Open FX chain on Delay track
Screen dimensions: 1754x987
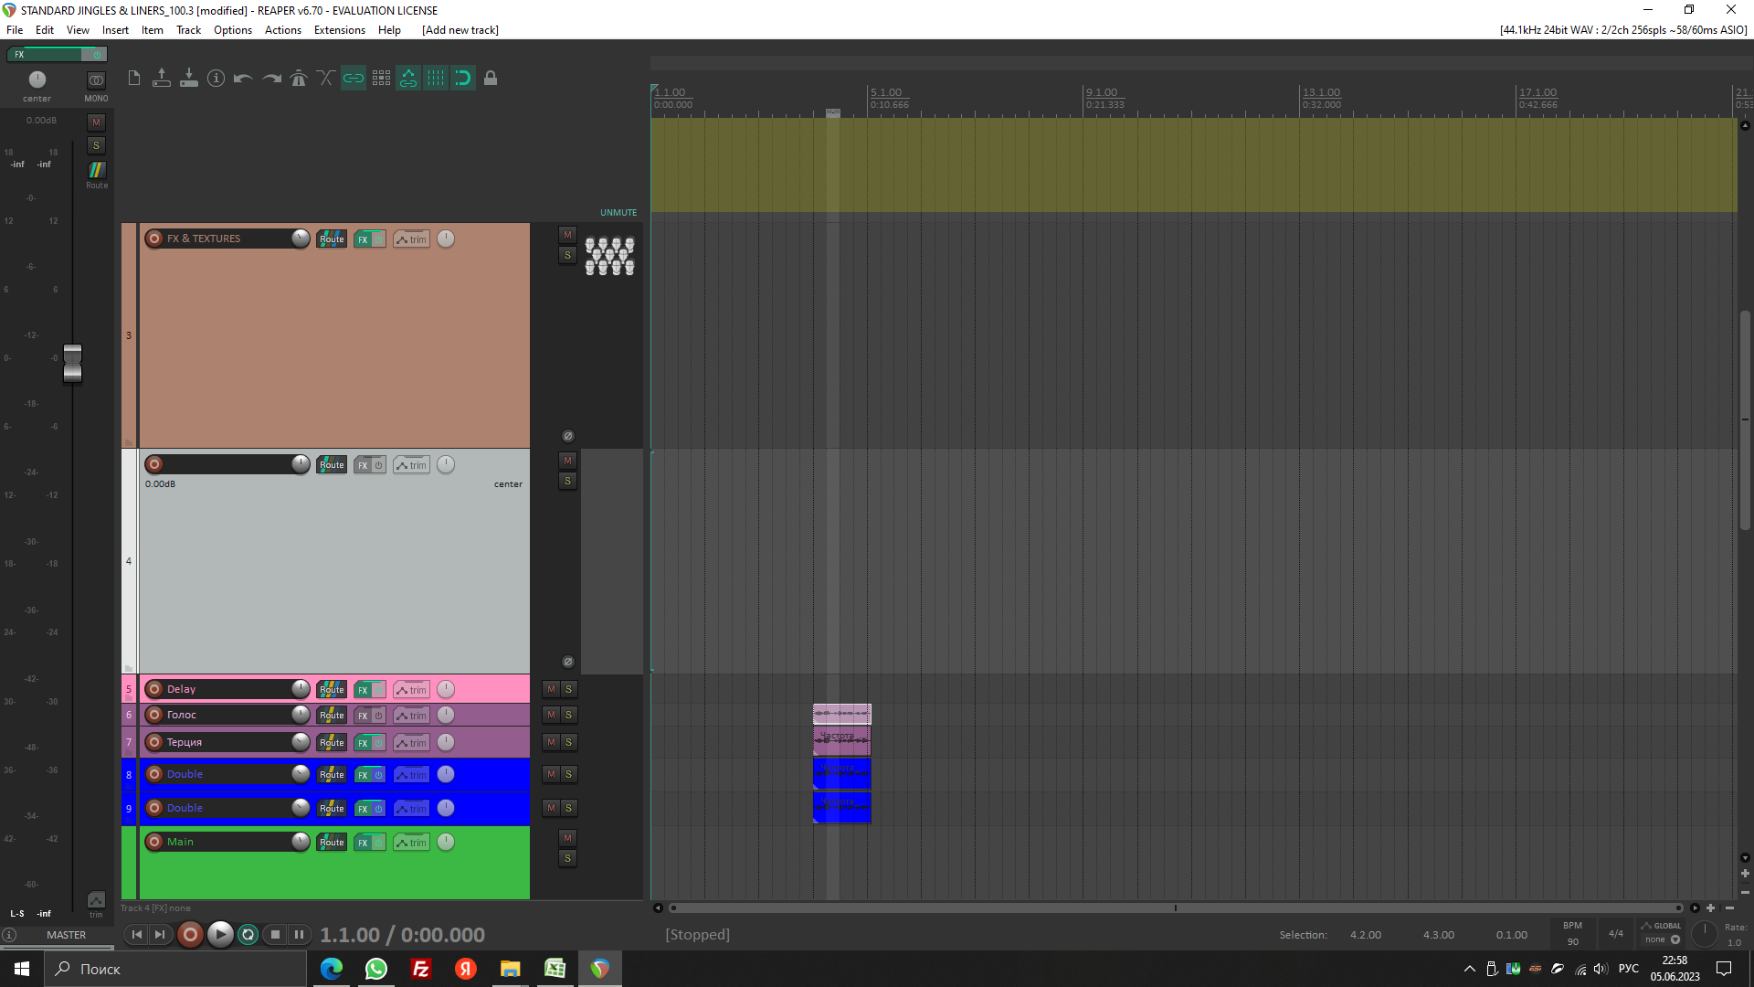[363, 690]
